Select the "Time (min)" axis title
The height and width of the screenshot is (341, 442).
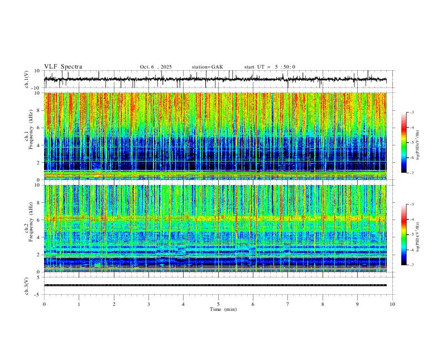tap(223, 309)
